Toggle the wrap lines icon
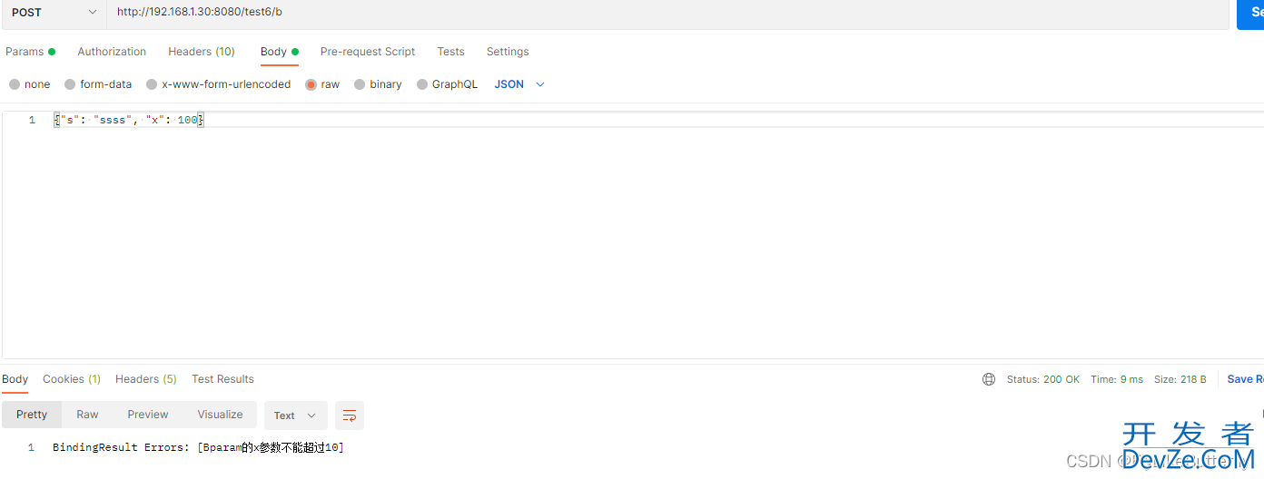 coord(350,415)
